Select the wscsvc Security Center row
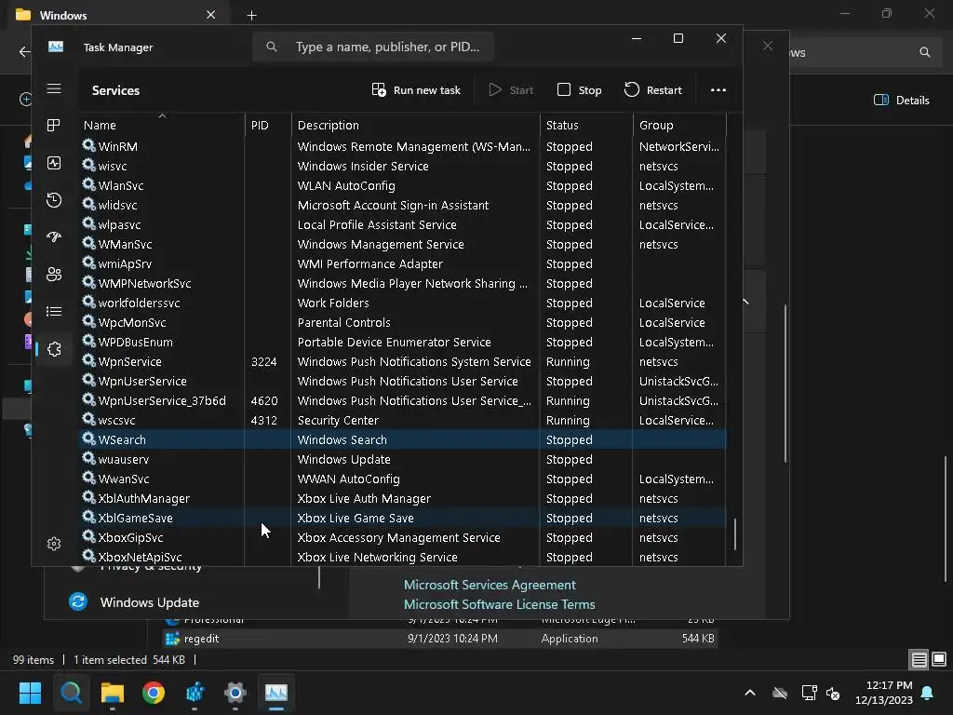The width and height of the screenshot is (953, 715). coord(402,420)
